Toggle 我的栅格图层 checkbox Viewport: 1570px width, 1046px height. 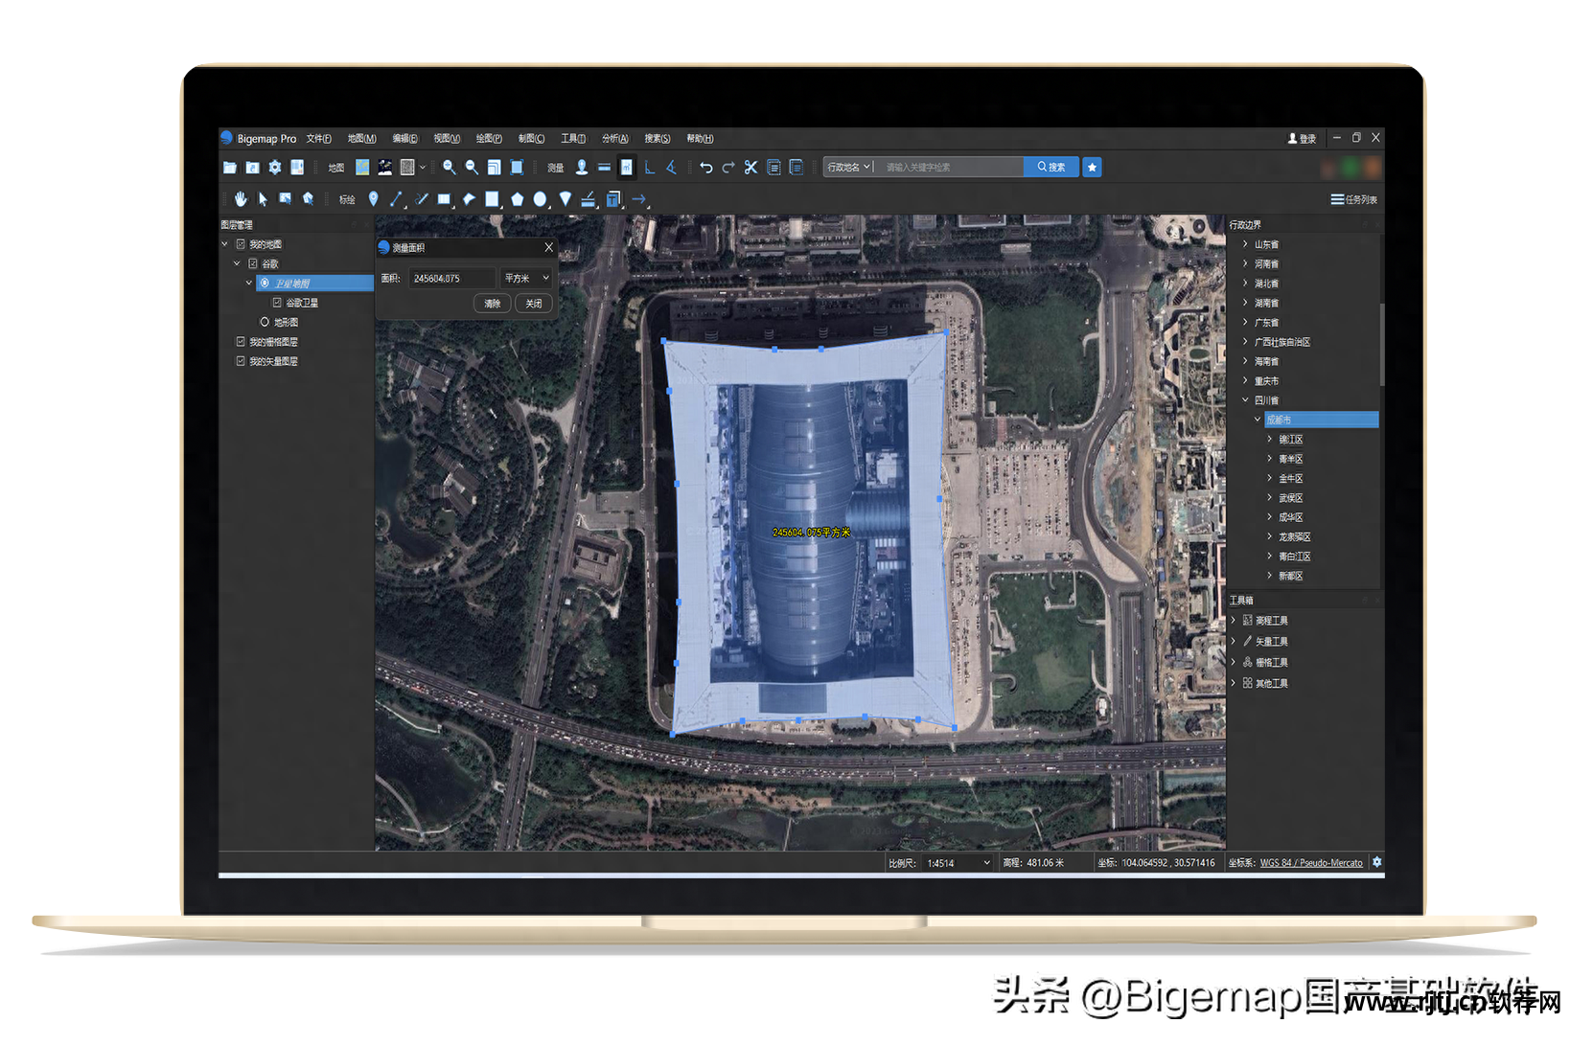tap(241, 342)
